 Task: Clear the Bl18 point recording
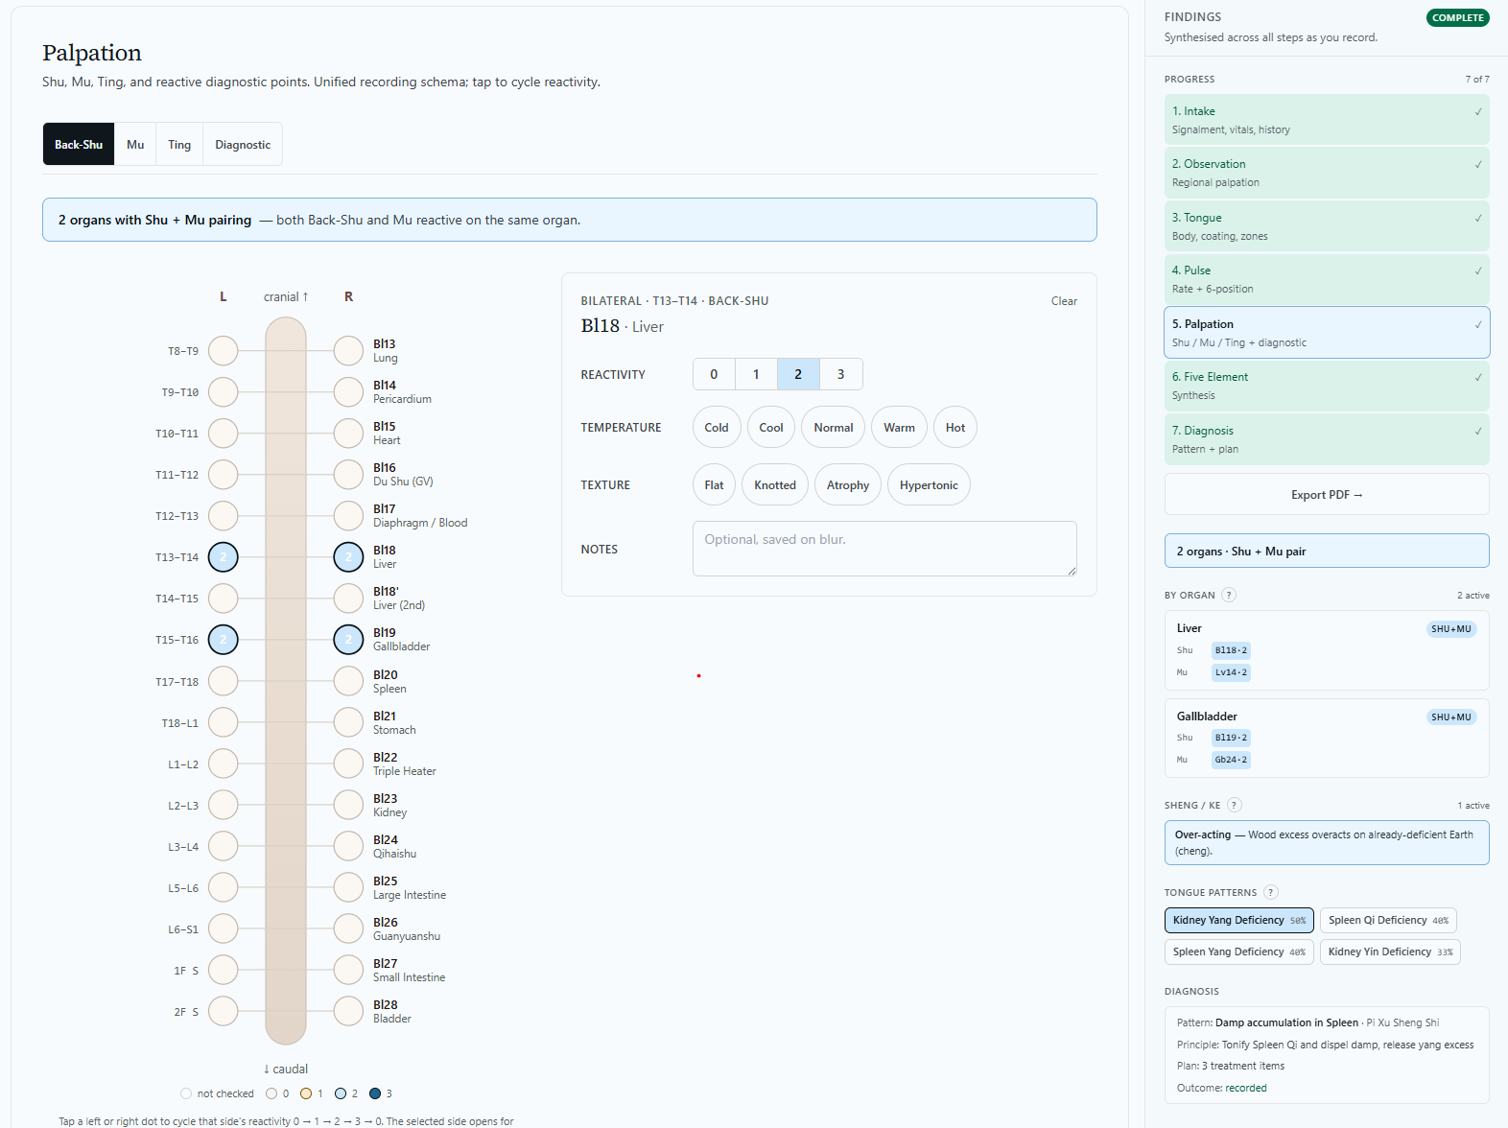tap(1064, 301)
